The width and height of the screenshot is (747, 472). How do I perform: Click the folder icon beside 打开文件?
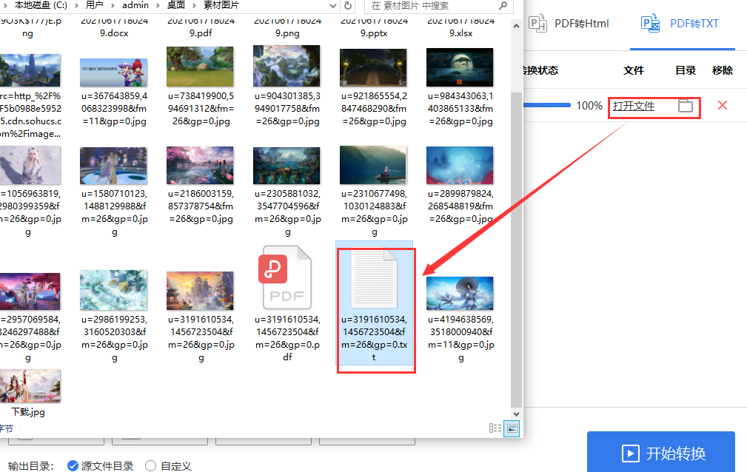click(x=685, y=106)
